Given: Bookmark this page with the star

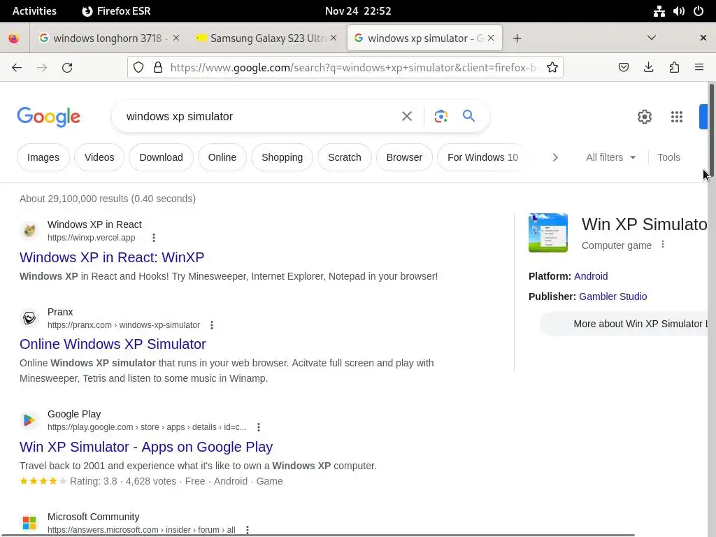Looking at the screenshot, I should point(552,68).
